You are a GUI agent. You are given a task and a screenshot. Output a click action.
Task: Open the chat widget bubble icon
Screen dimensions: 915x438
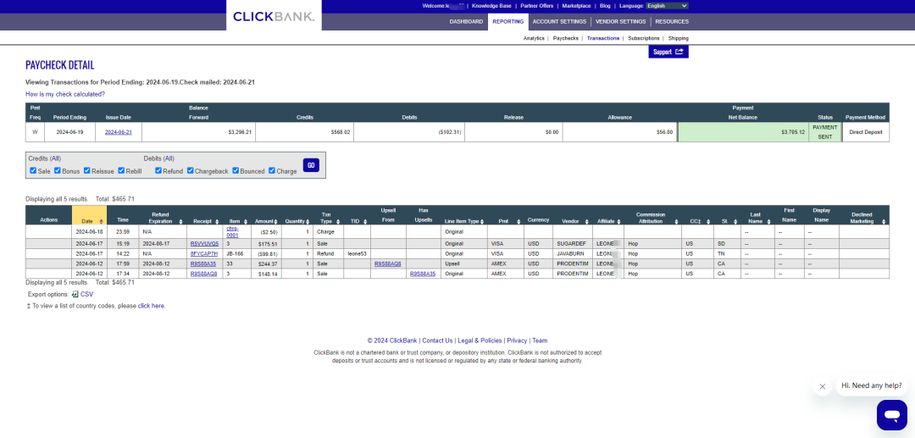tap(891, 414)
